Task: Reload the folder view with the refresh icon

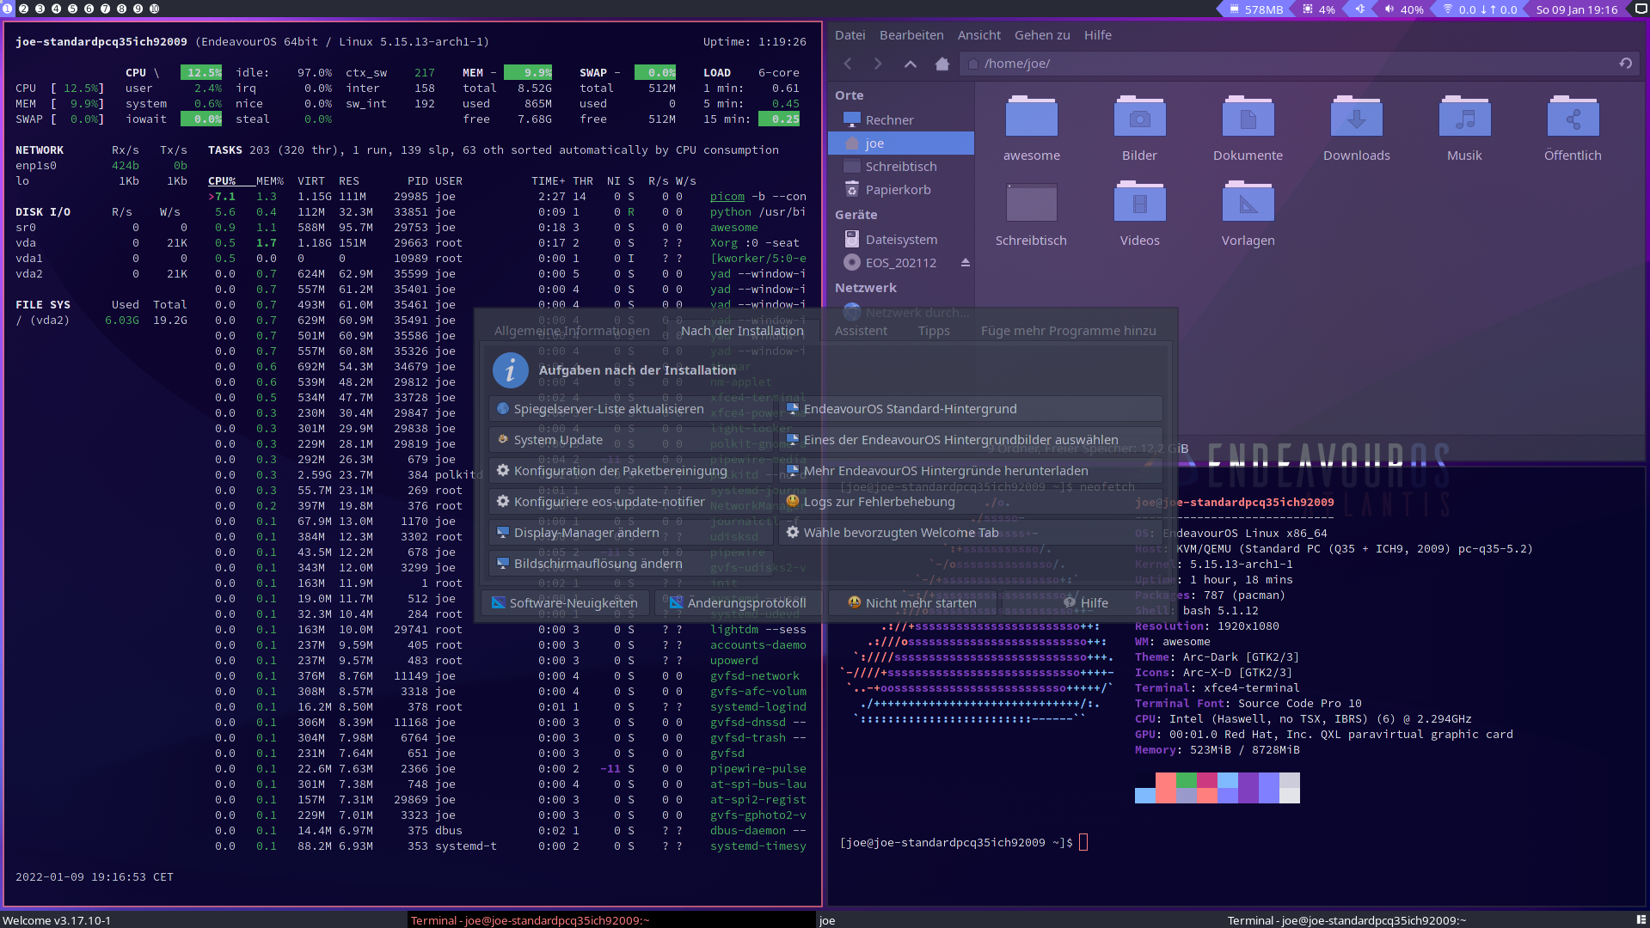Action: pos(1625,64)
